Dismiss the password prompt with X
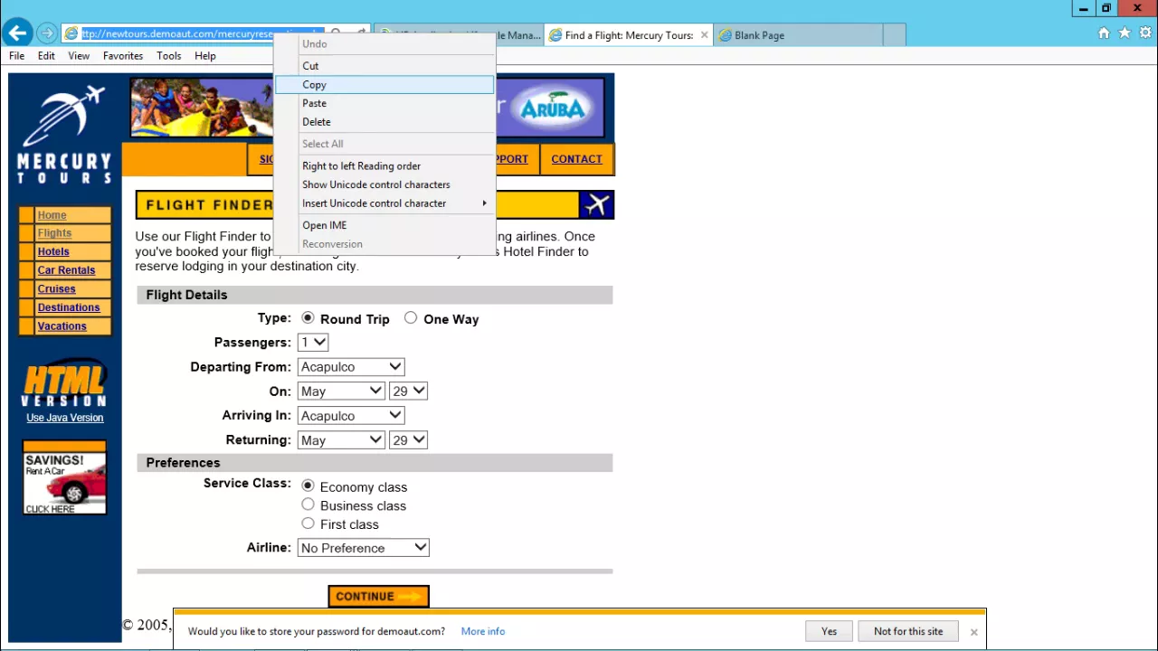Screen dimensions: 1158x651 [x=973, y=632]
